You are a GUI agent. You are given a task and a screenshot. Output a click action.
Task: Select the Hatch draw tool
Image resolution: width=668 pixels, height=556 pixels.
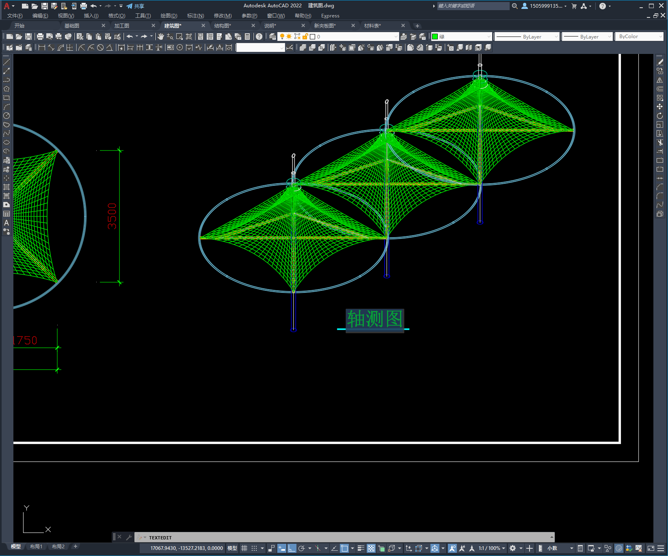point(6,187)
